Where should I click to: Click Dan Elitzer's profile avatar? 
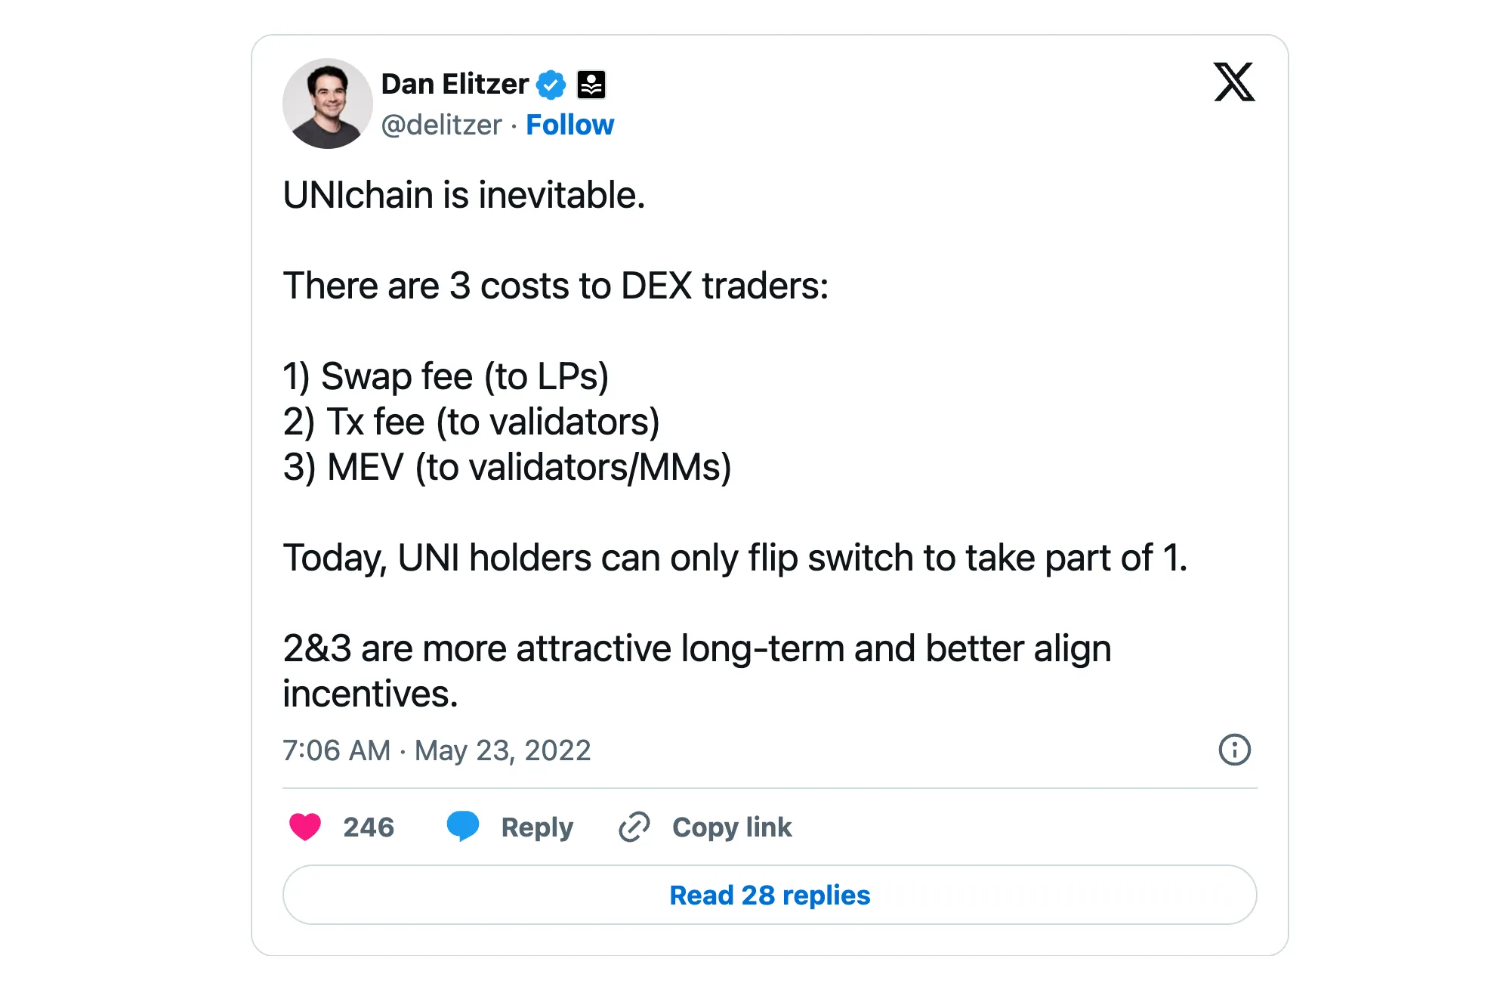click(x=328, y=103)
